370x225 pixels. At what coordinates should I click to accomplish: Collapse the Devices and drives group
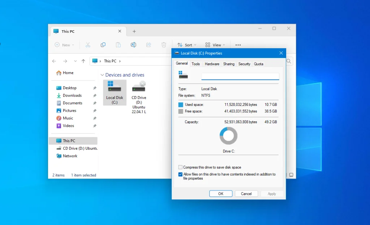[102, 75]
